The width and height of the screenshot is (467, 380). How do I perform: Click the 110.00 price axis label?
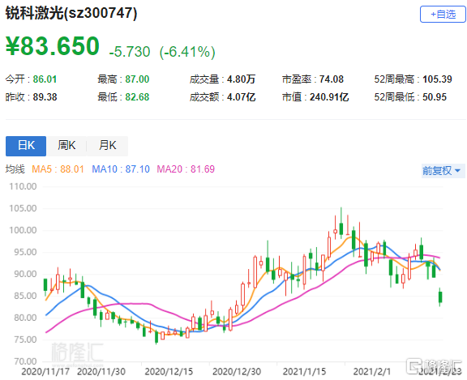(23, 186)
